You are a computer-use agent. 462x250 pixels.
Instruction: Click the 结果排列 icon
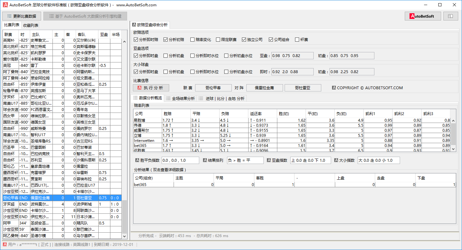coord(205,160)
